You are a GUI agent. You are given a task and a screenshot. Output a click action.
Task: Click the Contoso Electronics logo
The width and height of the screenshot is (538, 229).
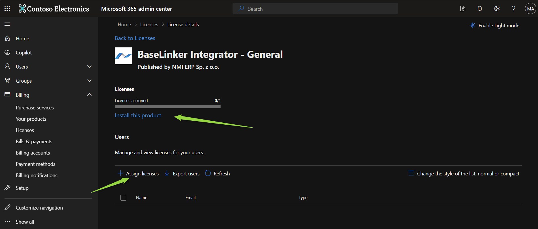pos(54,9)
